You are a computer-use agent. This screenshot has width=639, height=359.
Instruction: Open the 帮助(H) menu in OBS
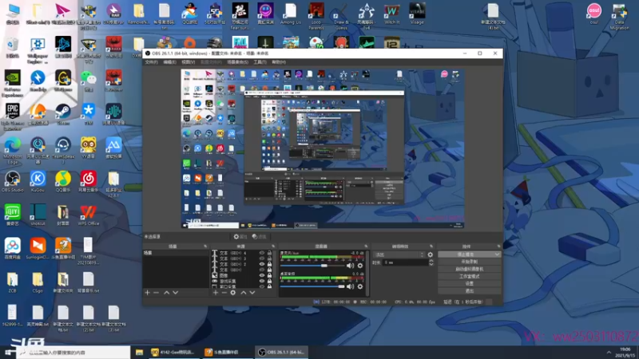tap(279, 62)
